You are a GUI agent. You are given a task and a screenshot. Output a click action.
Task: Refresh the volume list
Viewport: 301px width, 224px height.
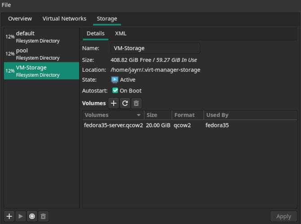pyautogui.click(x=125, y=103)
